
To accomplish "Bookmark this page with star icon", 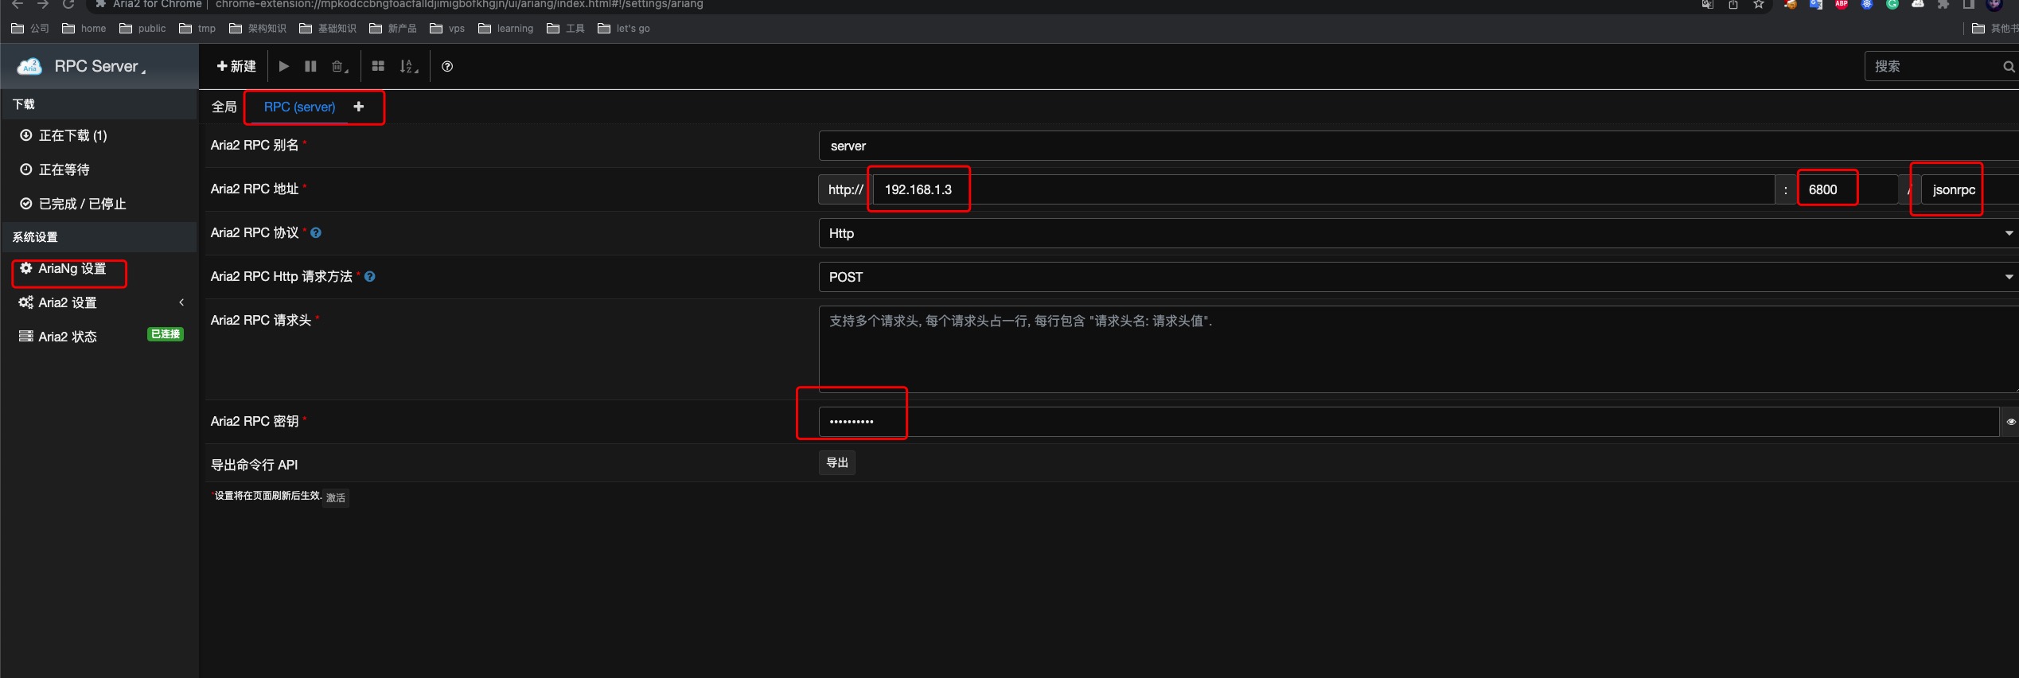I will click(x=1759, y=4).
